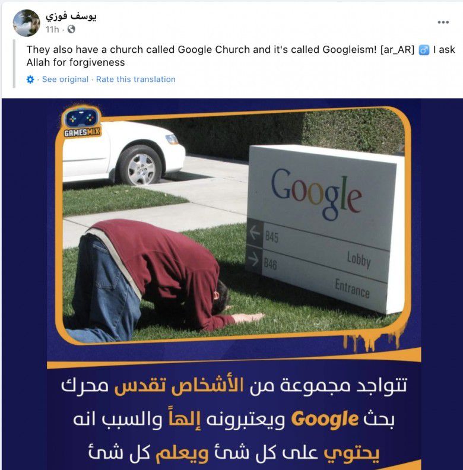The width and height of the screenshot is (463, 470).
Task: Open the poster's profile picture avatar
Action: click(x=26, y=23)
